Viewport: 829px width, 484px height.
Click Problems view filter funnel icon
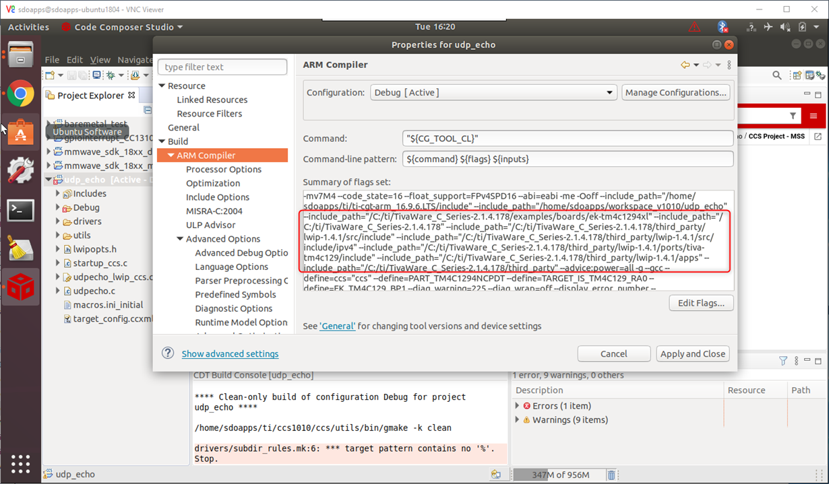783,361
